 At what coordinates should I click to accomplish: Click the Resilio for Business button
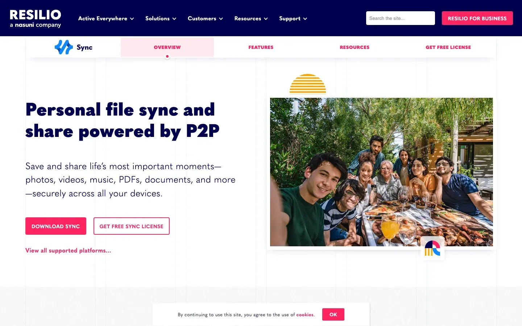(477, 18)
